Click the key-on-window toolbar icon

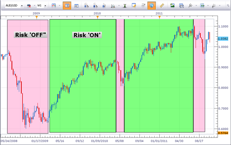click(x=134, y=6)
